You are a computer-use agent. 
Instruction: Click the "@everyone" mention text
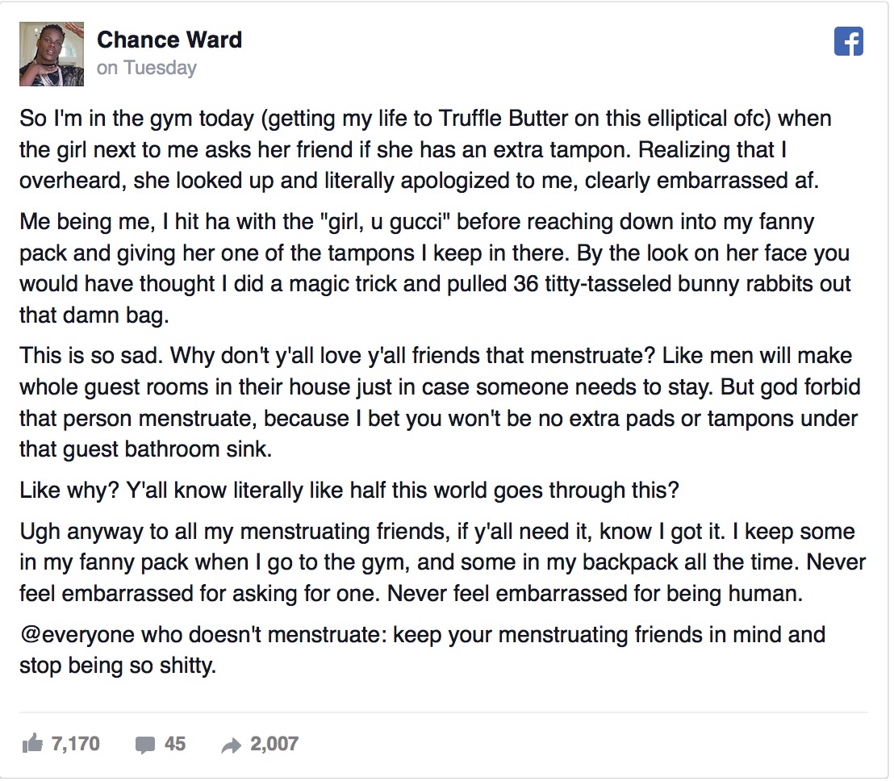pyautogui.click(x=77, y=634)
